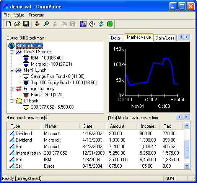
Task: Click the scissors Cut icon
Action: tap(55, 24)
